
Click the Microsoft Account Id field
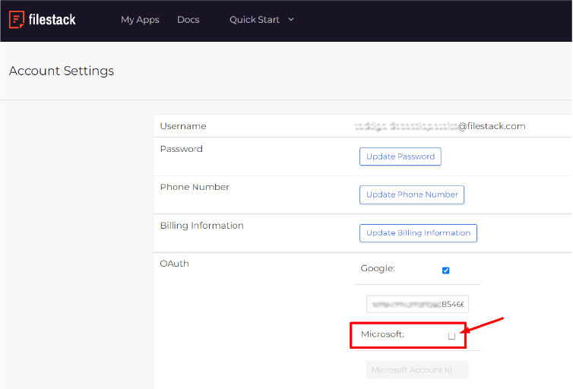(417, 370)
